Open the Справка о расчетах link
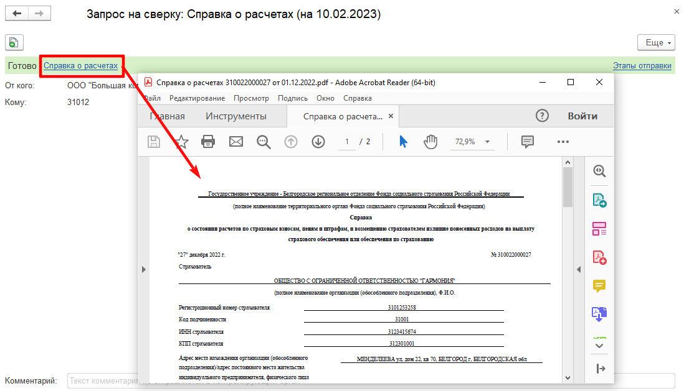Screen dimensions: 684x391 pyautogui.click(x=81, y=66)
